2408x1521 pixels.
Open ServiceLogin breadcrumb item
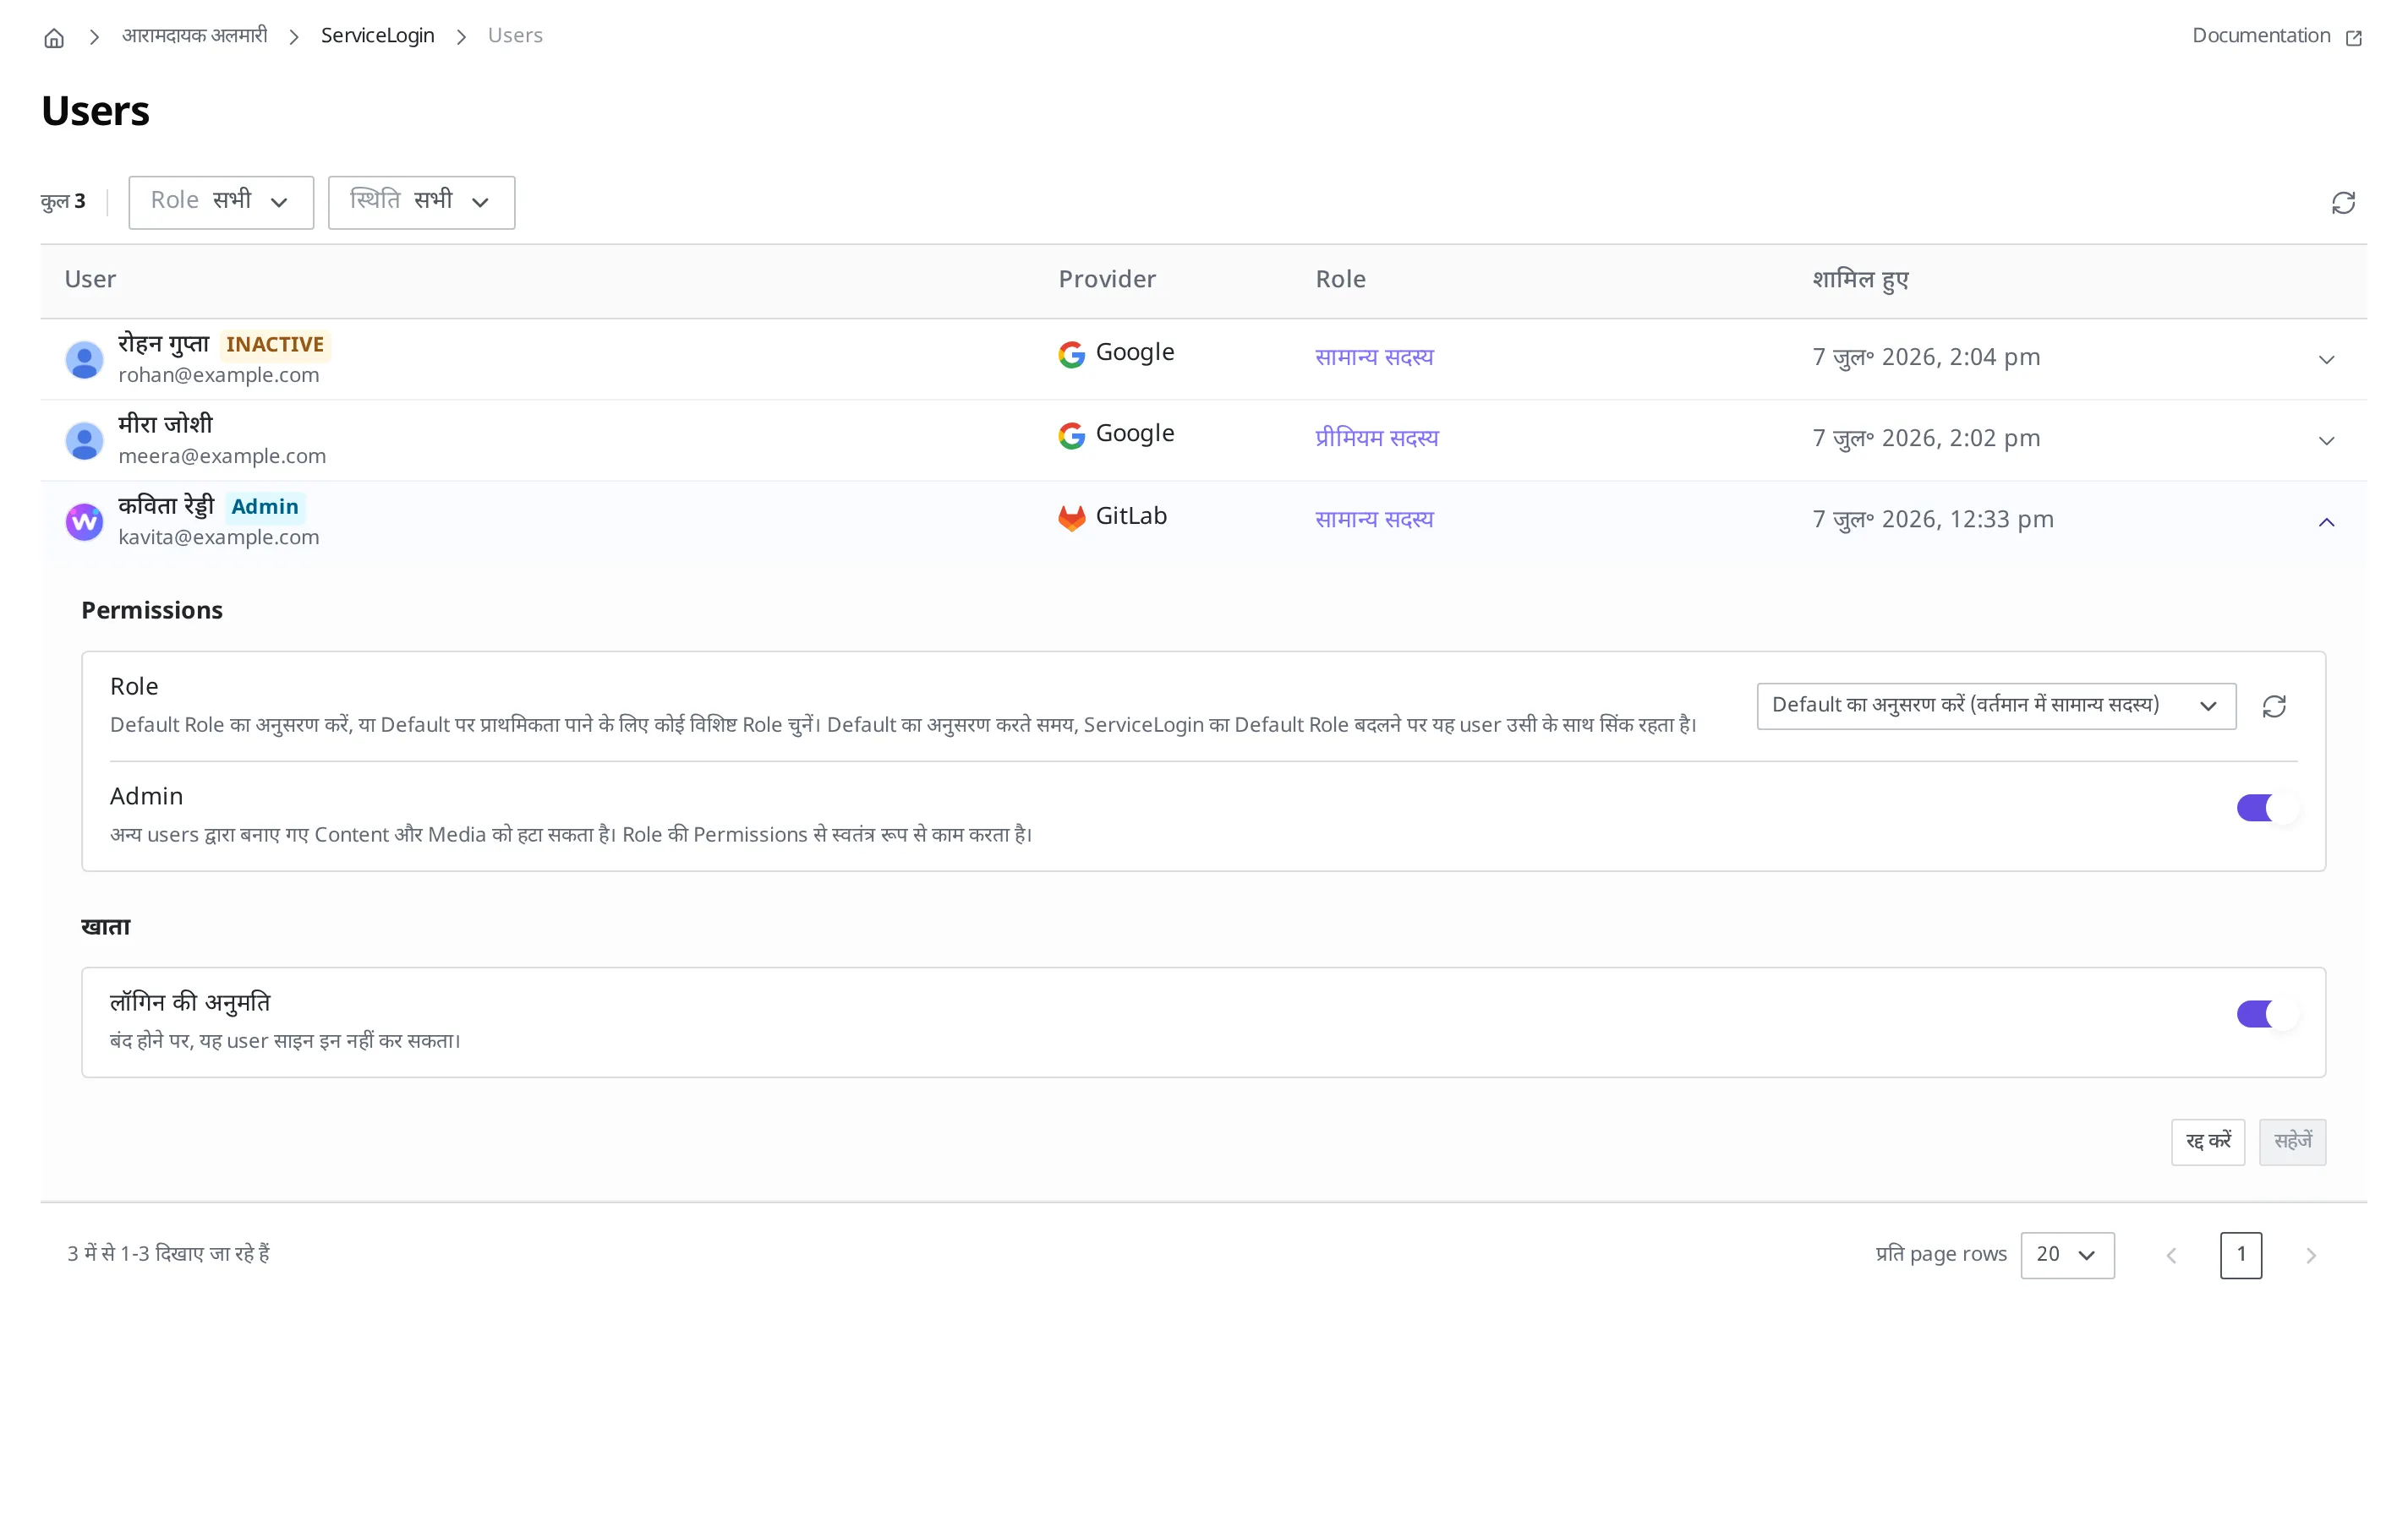tap(378, 36)
